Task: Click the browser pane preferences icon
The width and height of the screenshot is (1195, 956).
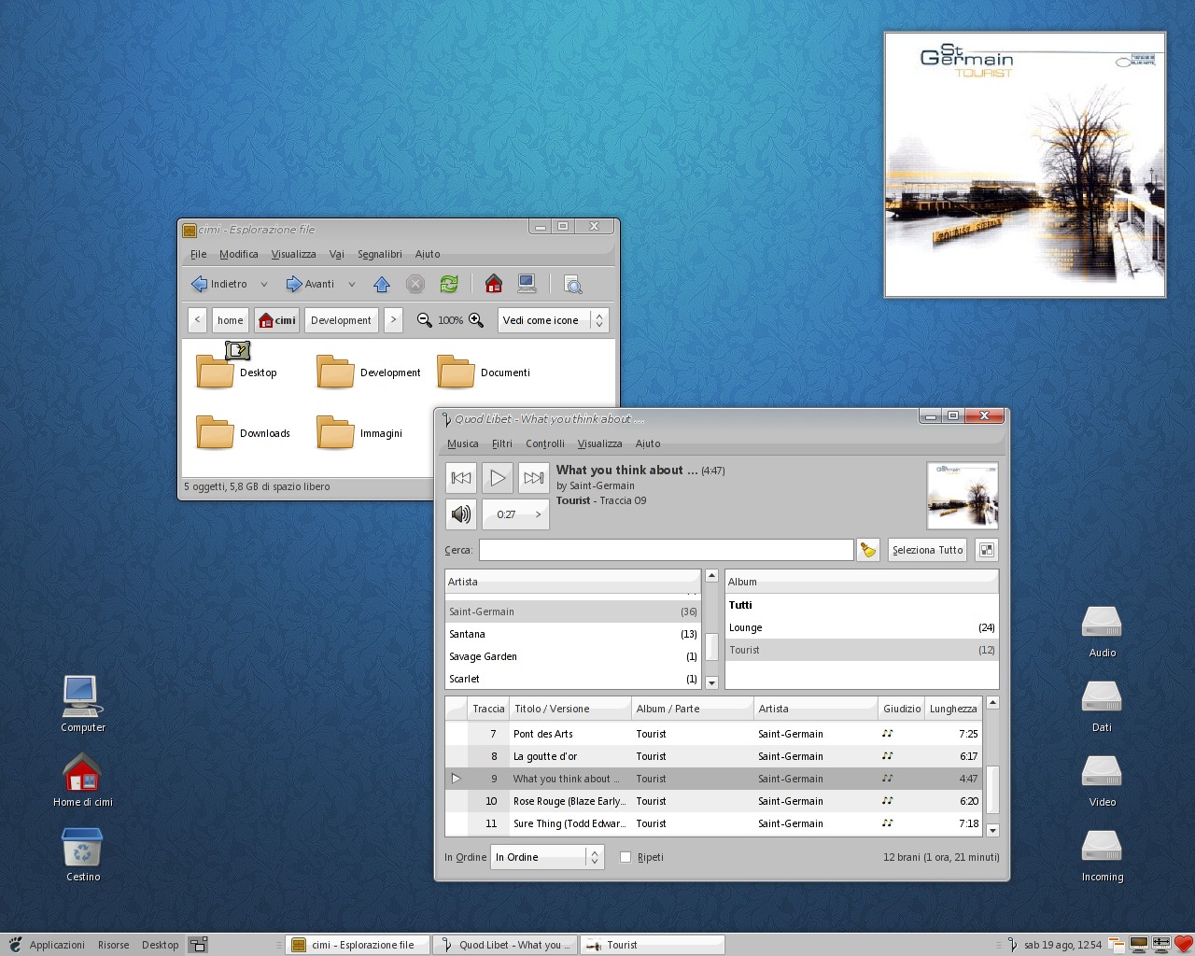Action: 987,550
